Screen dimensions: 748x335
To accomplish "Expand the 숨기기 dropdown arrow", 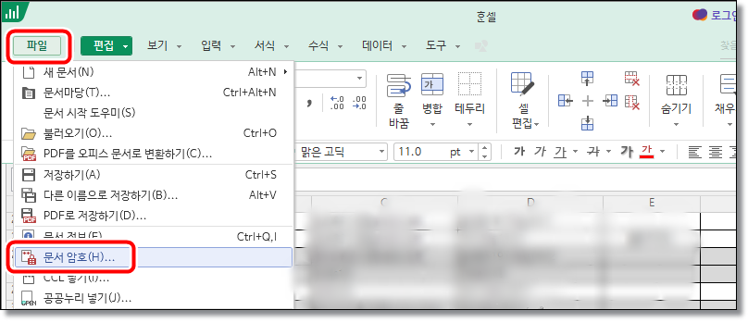I will point(677,125).
